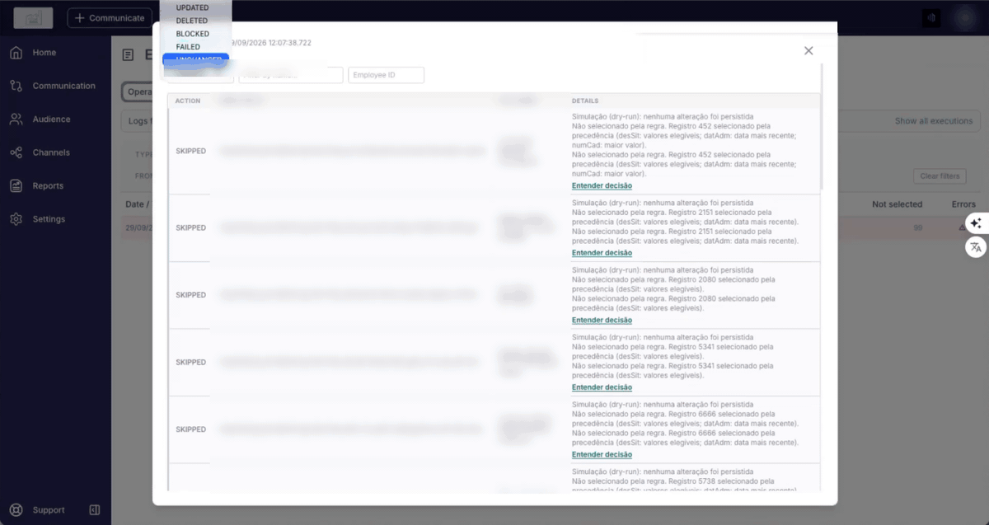Screen dimensions: 989x525
Task: Open the Support headset icon
Action: [x=16, y=510]
